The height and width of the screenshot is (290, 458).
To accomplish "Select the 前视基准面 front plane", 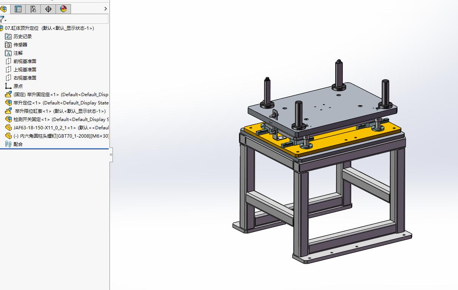I will (25, 61).
